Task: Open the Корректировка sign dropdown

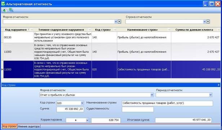Action: (x=87, y=120)
